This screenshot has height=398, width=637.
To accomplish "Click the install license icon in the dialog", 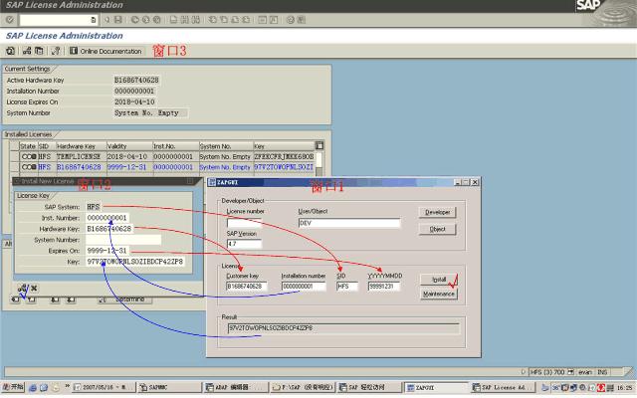I will tap(21, 289).
